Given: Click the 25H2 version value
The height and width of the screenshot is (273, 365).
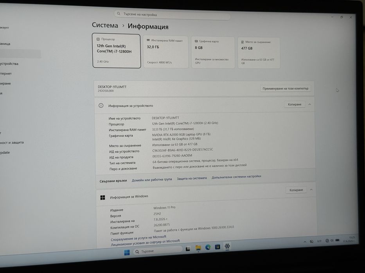Looking at the screenshot, I should (157, 214).
